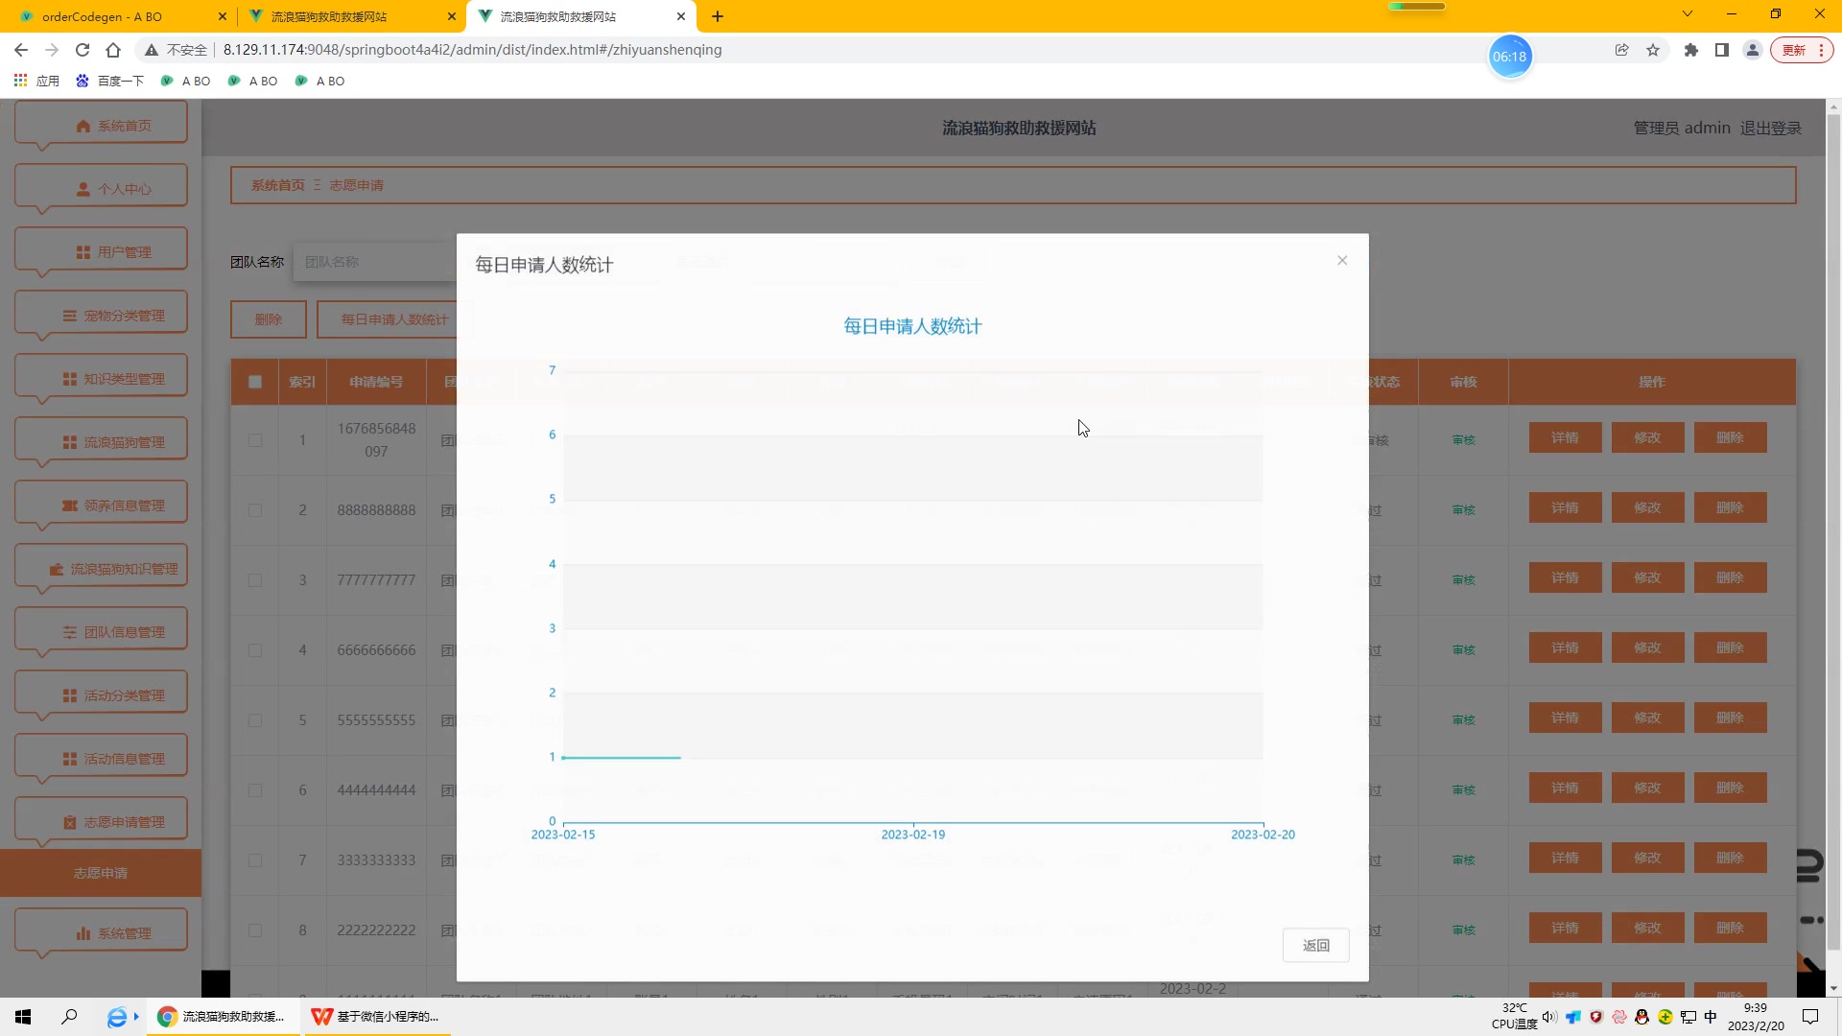This screenshot has height=1036, width=1842.
Task: Open new browser tab with plus
Action: (718, 16)
